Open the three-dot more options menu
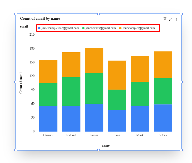 coord(176,19)
